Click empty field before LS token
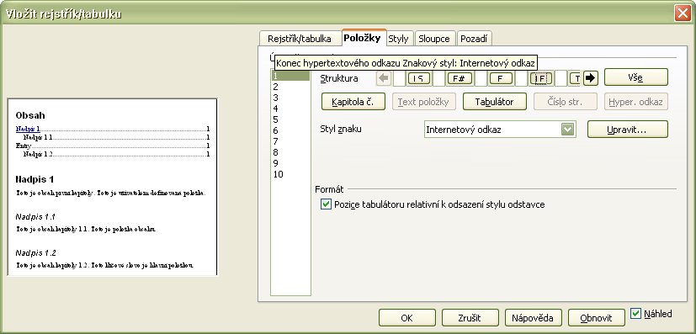Screen dimensions: 696x334 400,78
